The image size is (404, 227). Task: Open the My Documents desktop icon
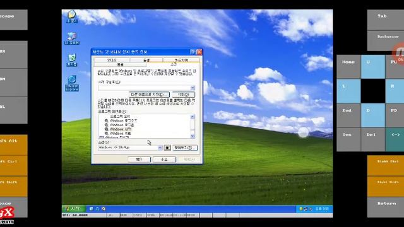pyautogui.click(x=71, y=16)
